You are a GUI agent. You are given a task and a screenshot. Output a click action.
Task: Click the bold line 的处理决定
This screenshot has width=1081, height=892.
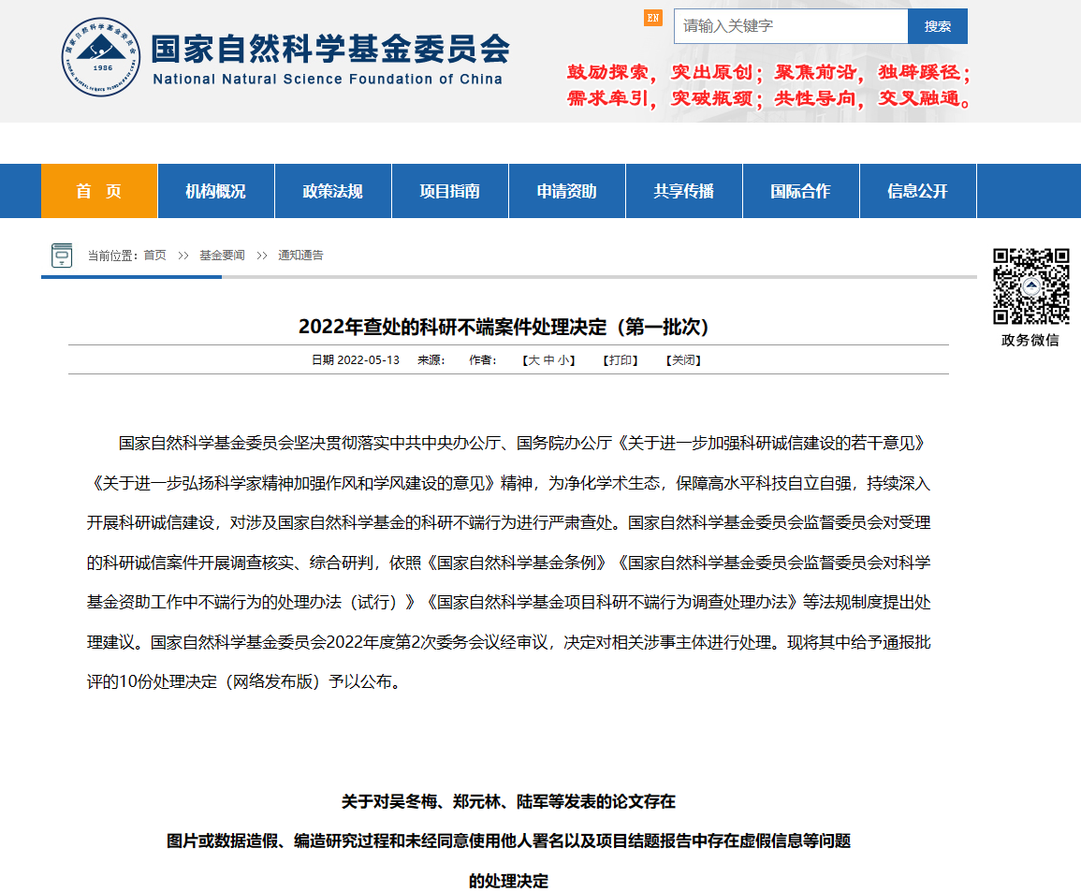pyautogui.click(x=509, y=881)
